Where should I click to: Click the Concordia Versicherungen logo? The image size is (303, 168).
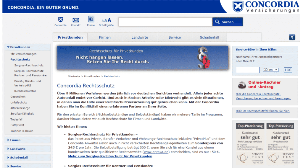click(x=266, y=7)
